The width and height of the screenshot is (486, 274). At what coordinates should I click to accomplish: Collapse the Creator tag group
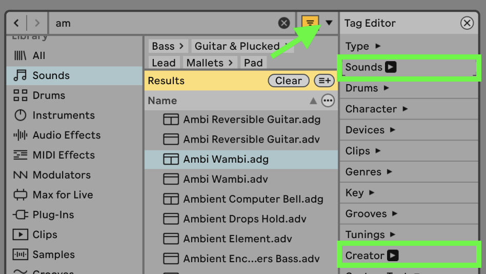pyautogui.click(x=393, y=256)
